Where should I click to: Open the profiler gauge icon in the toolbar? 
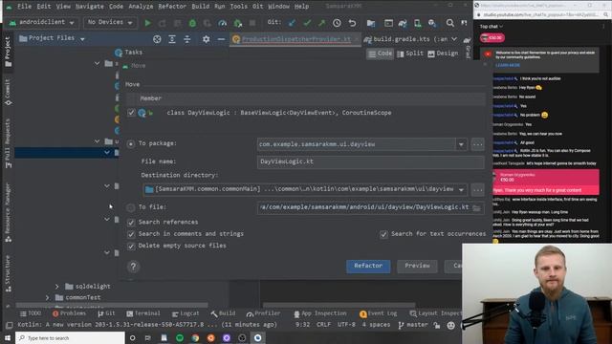(223, 23)
